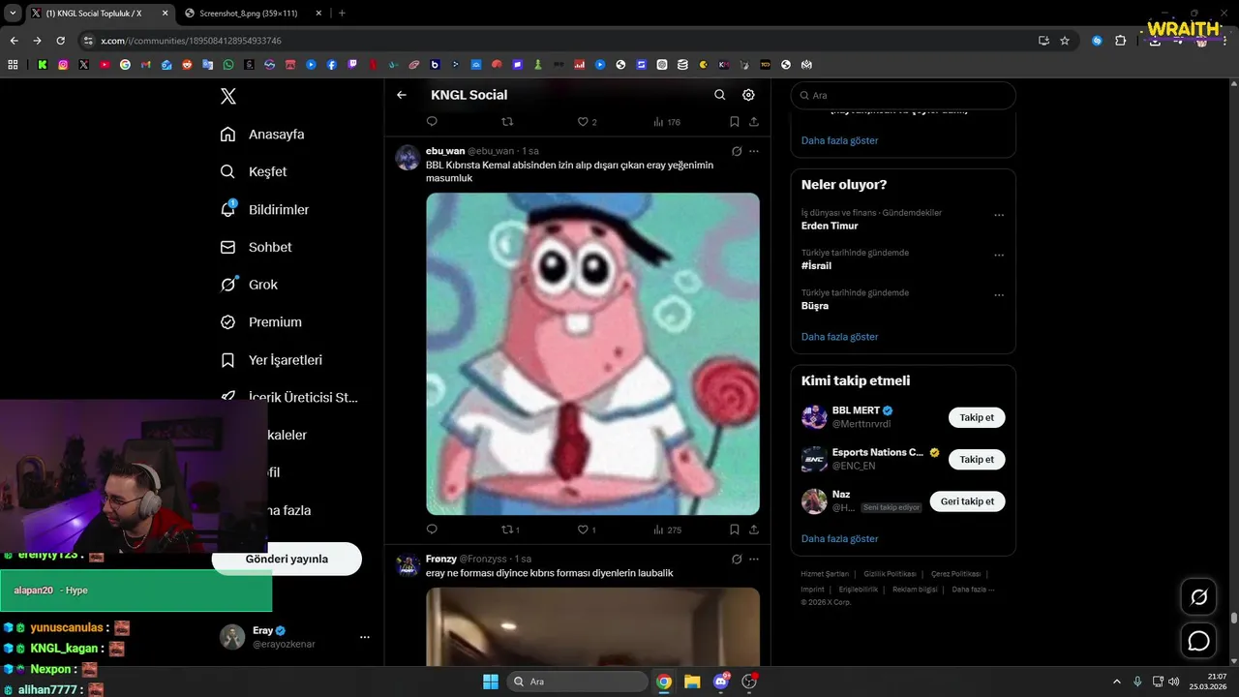View analytics with 275 views
This screenshot has width=1239, height=697.
[x=667, y=530]
